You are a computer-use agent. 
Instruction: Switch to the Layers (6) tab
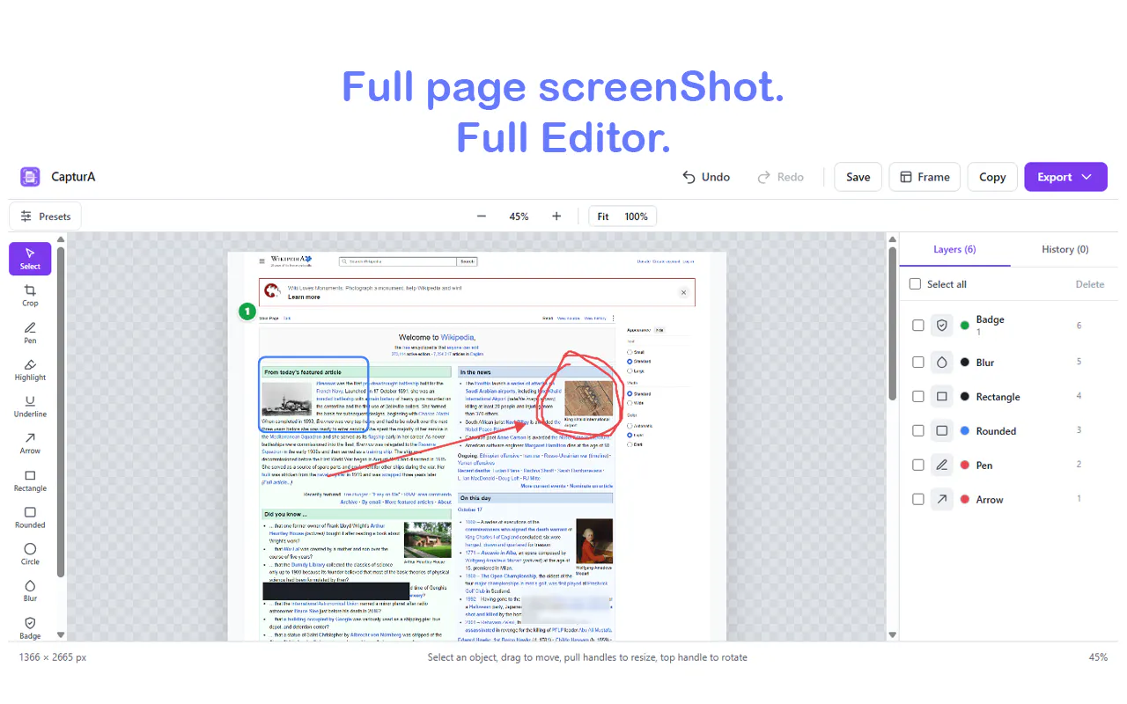(x=954, y=249)
